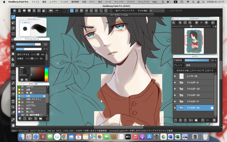Hide the フォルダー11 layer folder

[x=175, y=101]
